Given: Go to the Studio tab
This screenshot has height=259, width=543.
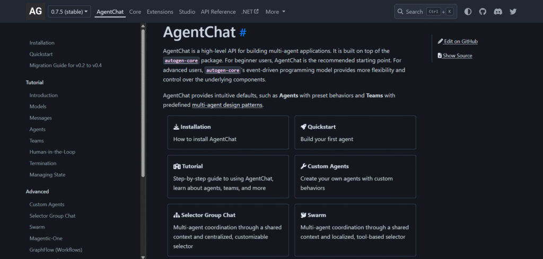Looking at the screenshot, I should [187, 12].
